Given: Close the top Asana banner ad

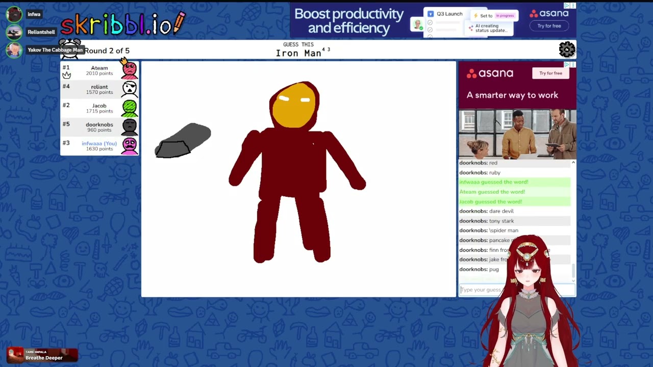Looking at the screenshot, I should [x=573, y=6].
